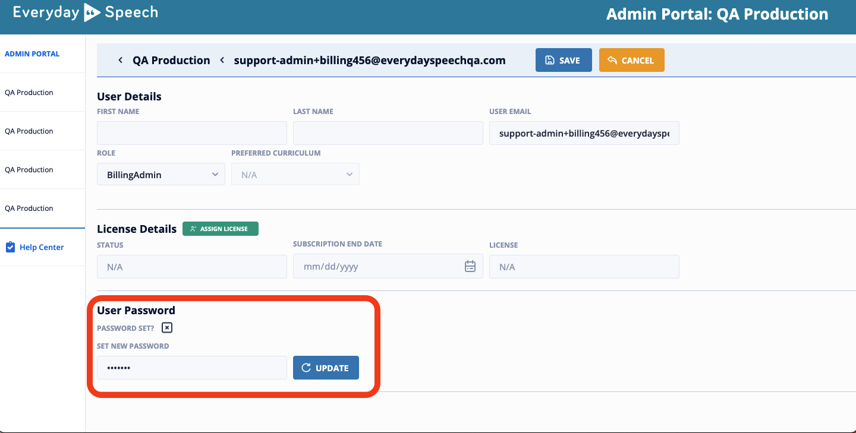Select the fourth QA Production sidebar item

(29, 208)
